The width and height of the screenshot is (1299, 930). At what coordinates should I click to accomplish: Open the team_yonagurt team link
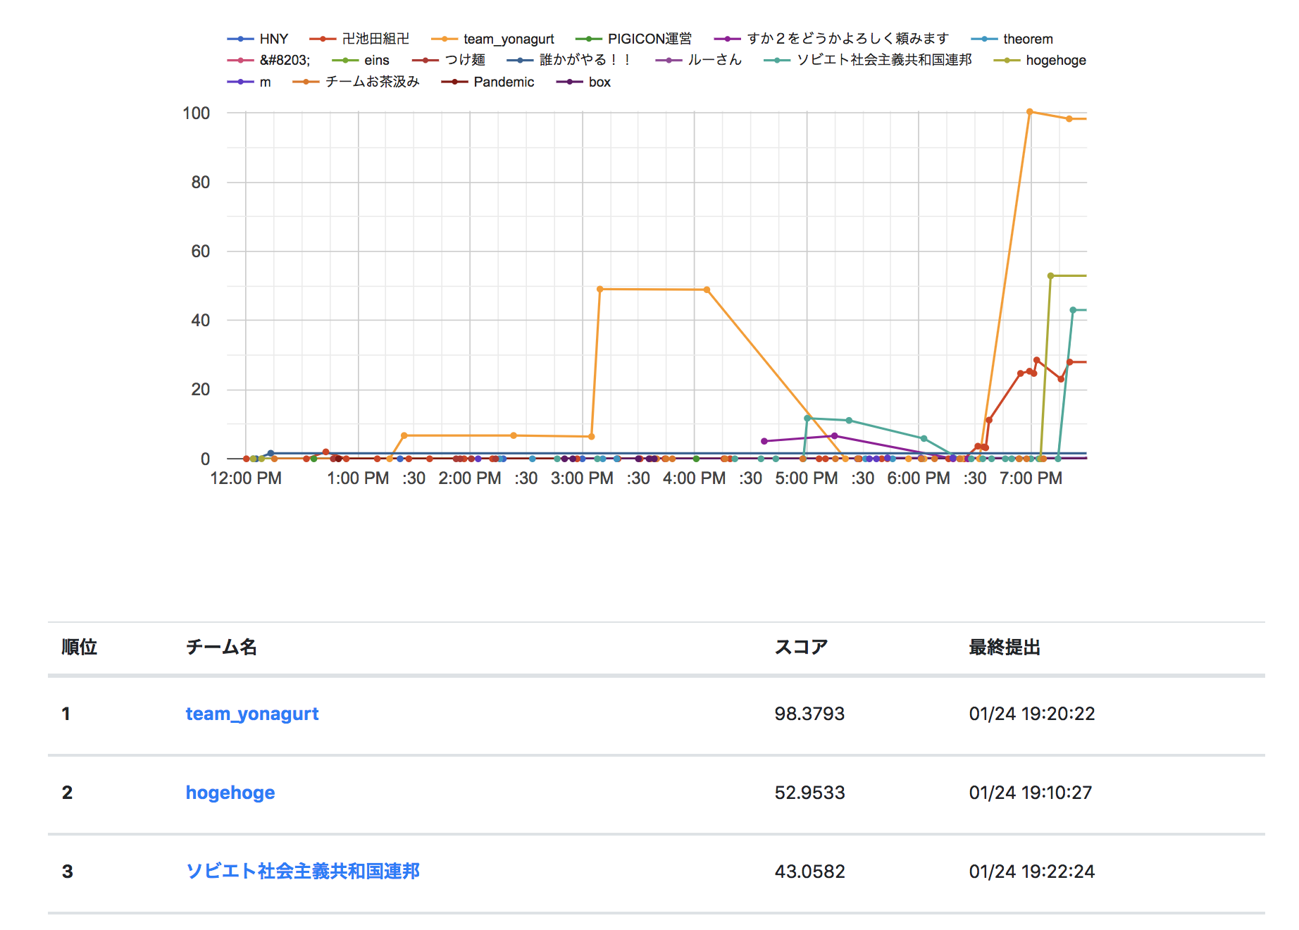coord(251,714)
